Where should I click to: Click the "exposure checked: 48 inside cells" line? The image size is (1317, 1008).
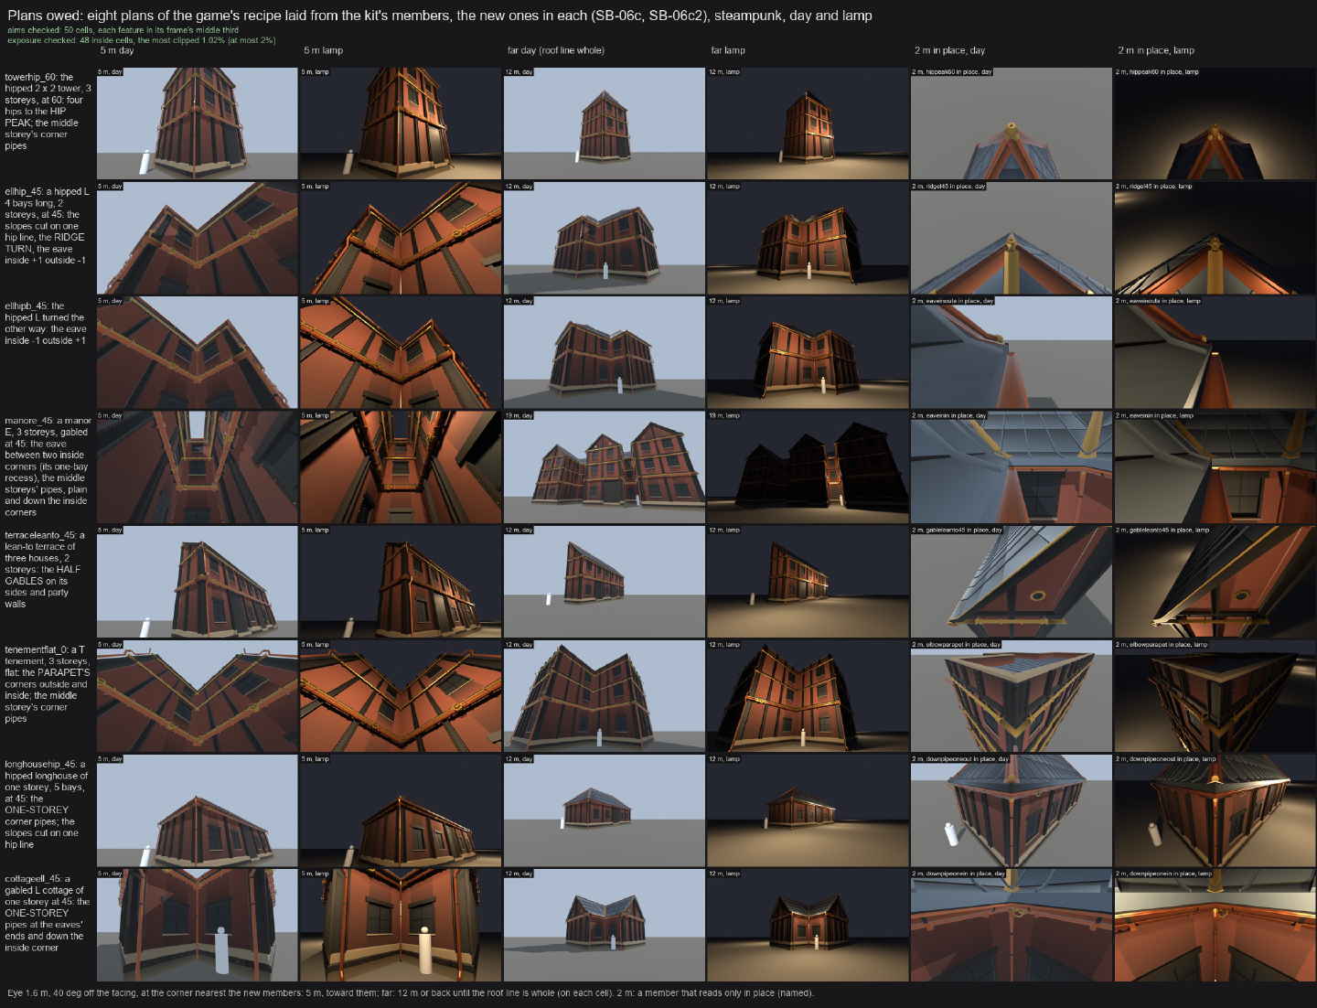pos(142,40)
